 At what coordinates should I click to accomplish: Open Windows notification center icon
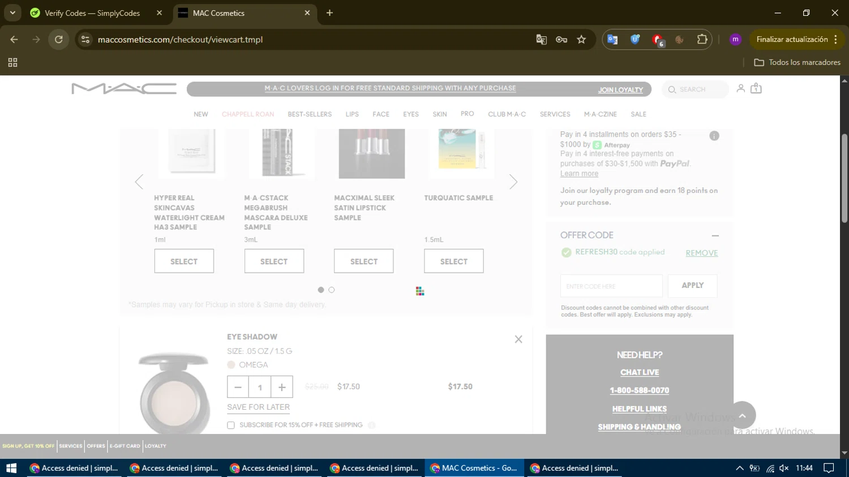[829, 468]
